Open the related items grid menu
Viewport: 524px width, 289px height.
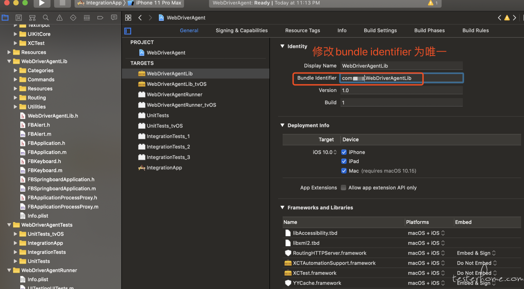point(128,18)
